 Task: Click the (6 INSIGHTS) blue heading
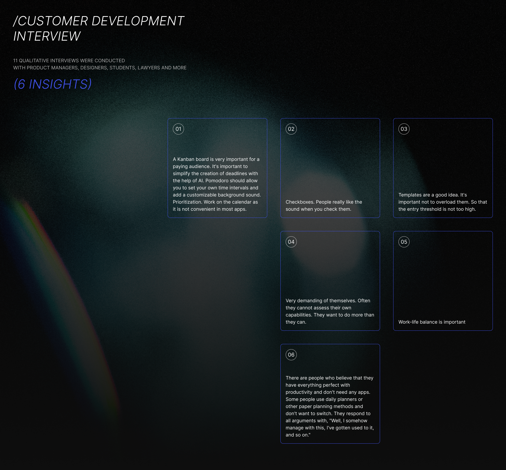click(x=52, y=84)
